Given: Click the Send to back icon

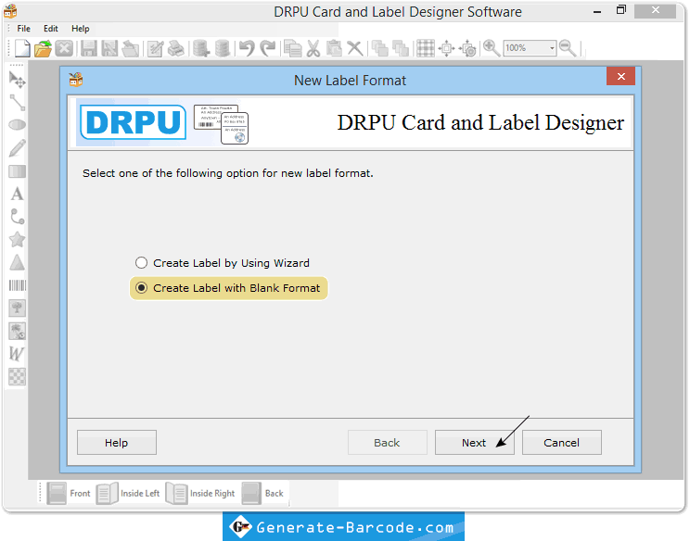Looking at the screenshot, I should coord(401,48).
